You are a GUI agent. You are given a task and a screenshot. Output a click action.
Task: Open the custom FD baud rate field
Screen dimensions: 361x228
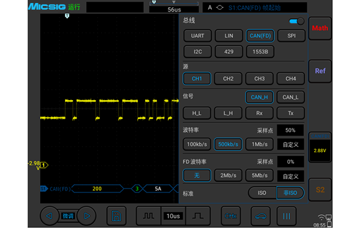click(x=291, y=176)
